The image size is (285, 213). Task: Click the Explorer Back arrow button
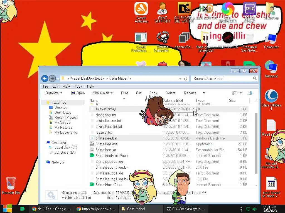(45, 78)
